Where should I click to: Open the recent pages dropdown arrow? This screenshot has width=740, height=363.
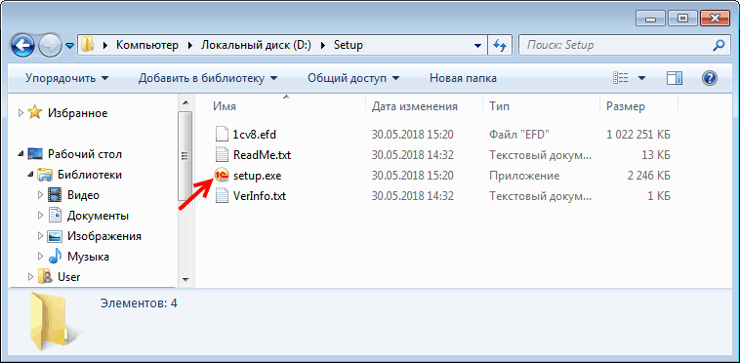(70, 46)
